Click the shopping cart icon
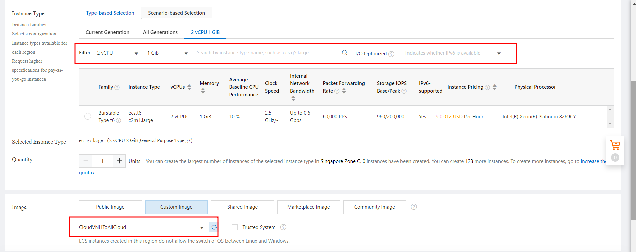Image resolution: width=636 pixels, height=252 pixels. click(x=615, y=145)
